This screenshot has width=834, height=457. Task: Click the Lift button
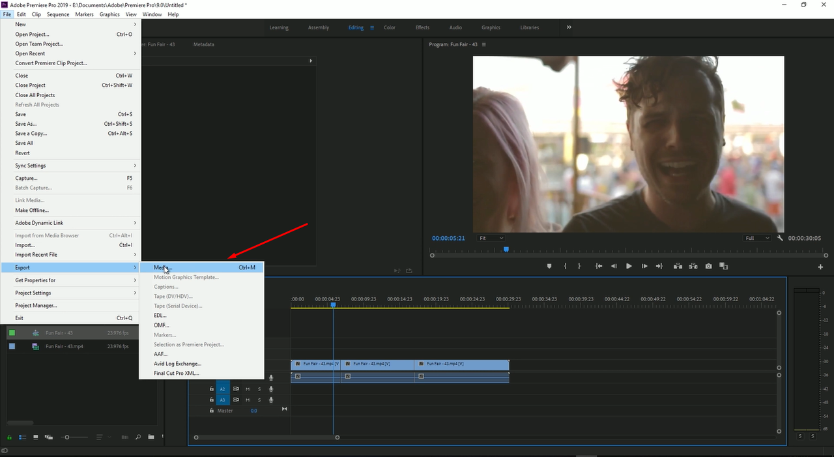(x=678, y=266)
